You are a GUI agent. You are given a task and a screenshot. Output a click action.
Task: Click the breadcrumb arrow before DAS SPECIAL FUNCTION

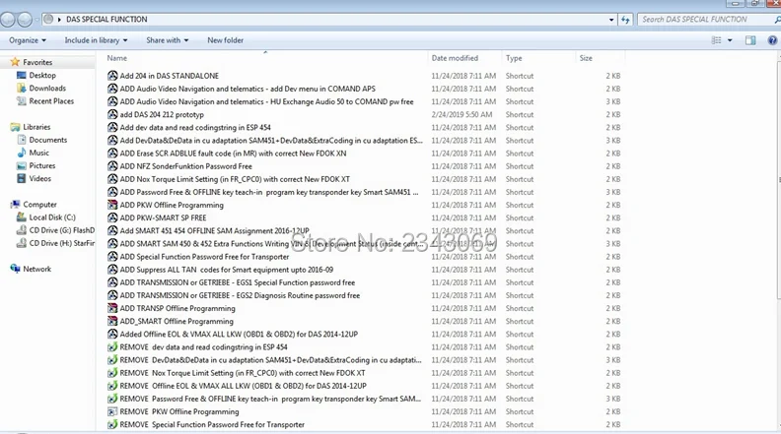[x=59, y=20]
